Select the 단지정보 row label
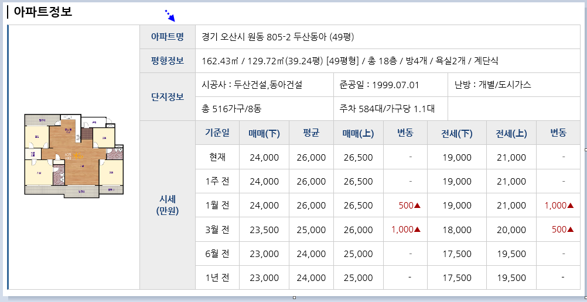587x302 pixels. point(168,97)
